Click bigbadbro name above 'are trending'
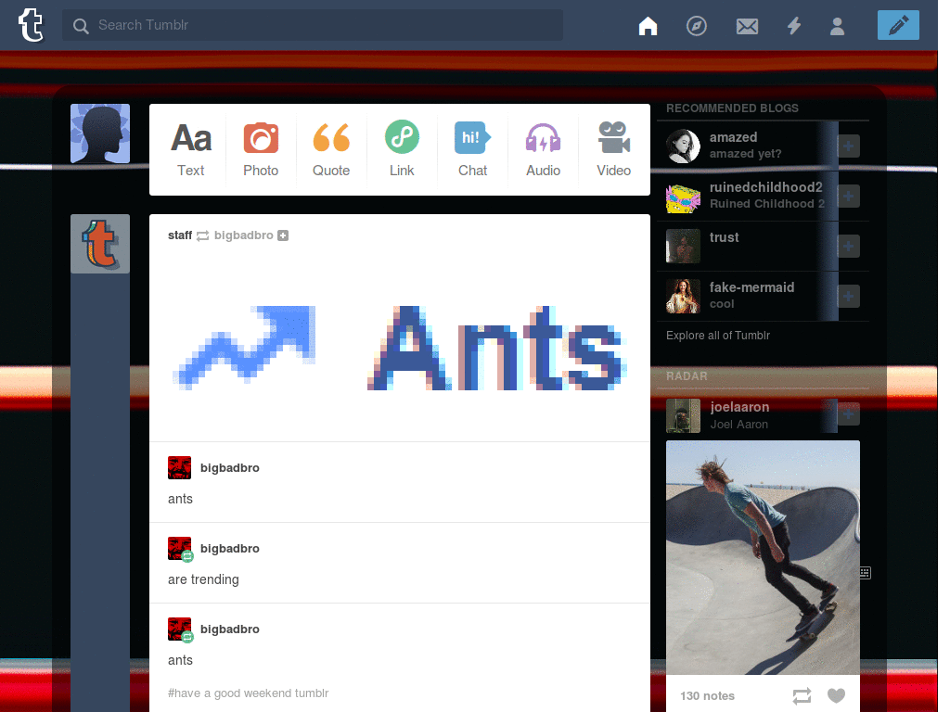950x712 pixels. 230,549
